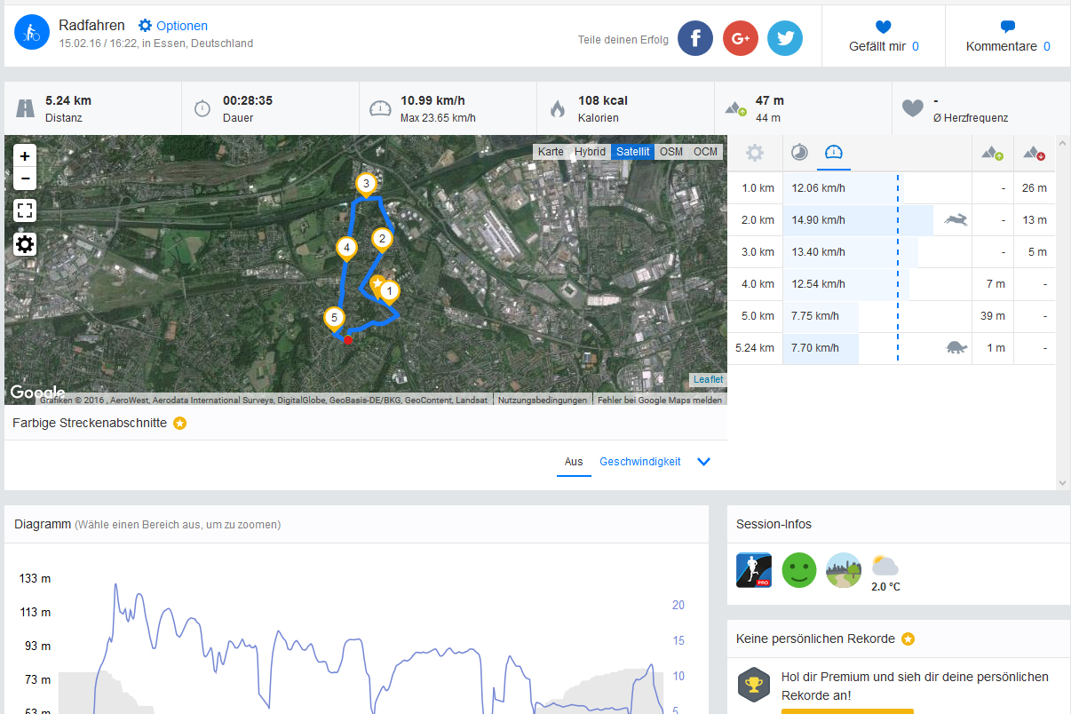
Task: Turn colored segments off with Aus
Action: tap(574, 462)
